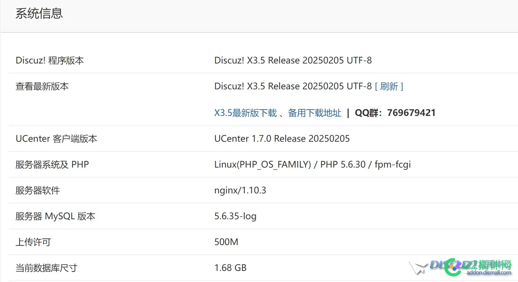Click the 查看最新版本 row label
The width and height of the screenshot is (518, 282).
pyautogui.click(x=42, y=87)
